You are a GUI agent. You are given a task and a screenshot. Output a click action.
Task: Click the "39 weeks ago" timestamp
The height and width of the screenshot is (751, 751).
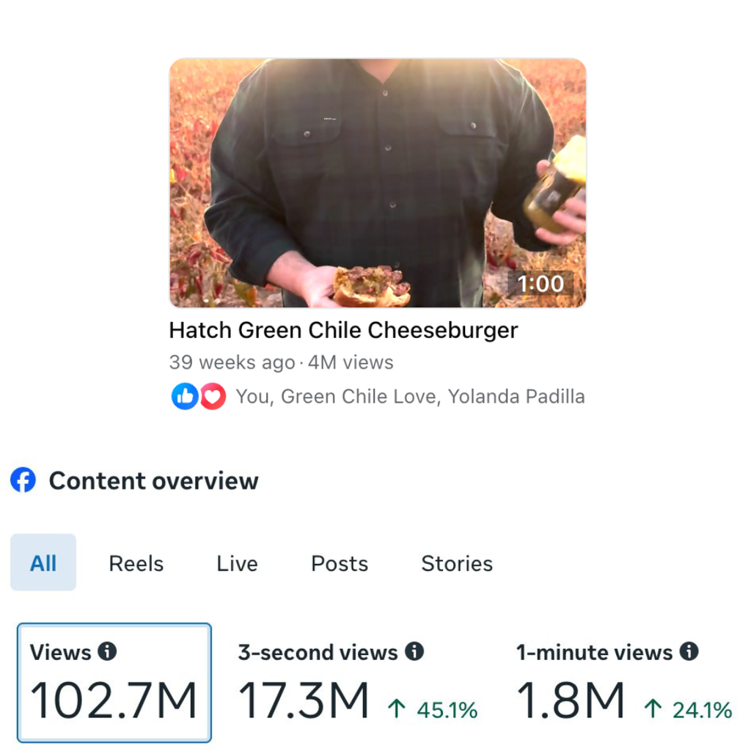[x=231, y=362]
